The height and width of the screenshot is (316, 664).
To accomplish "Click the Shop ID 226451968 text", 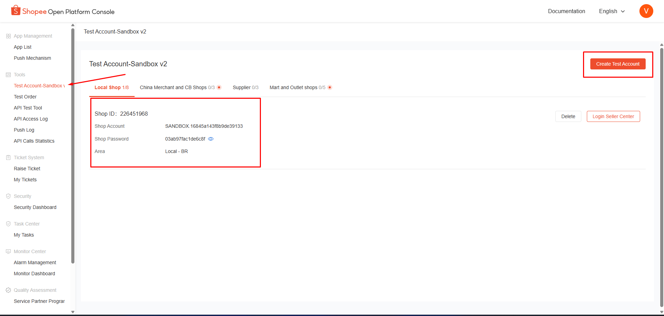I will [x=121, y=114].
